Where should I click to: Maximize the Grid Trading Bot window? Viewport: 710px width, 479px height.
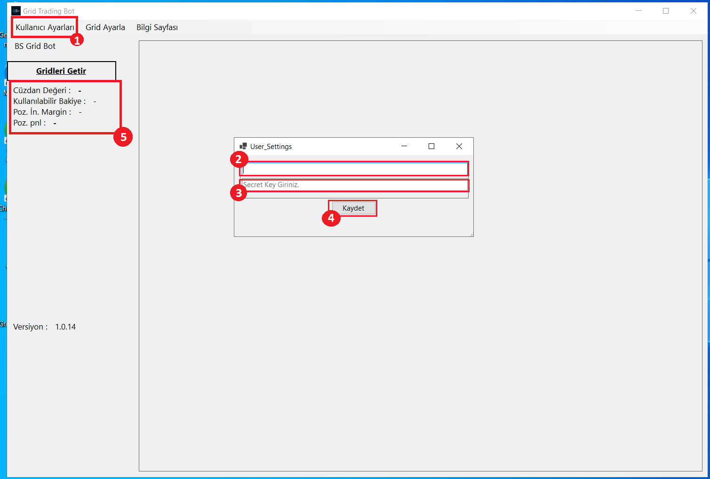coord(665,11)
